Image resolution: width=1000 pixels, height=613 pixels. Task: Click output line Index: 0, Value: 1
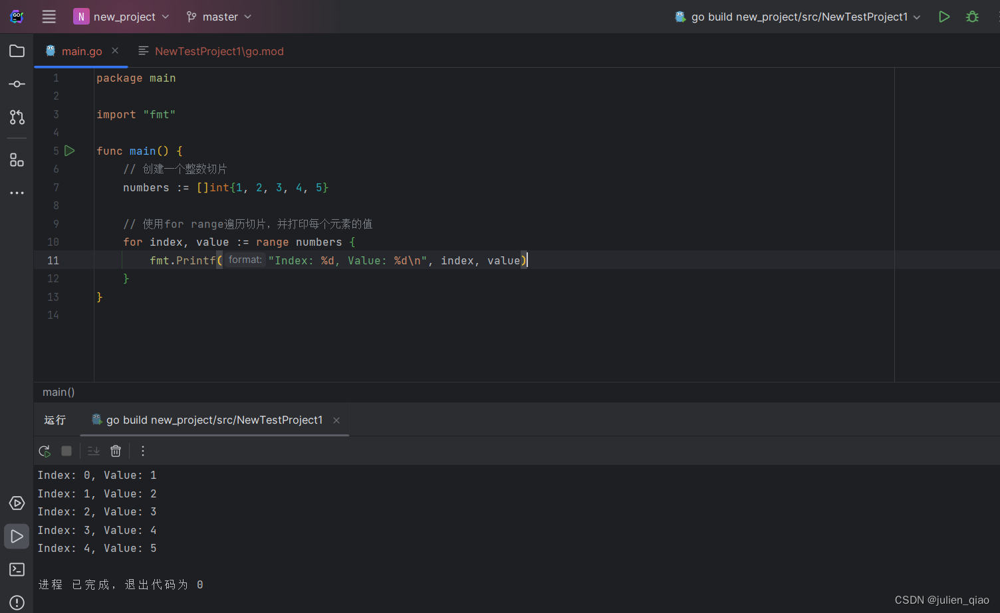click(97, 475)
